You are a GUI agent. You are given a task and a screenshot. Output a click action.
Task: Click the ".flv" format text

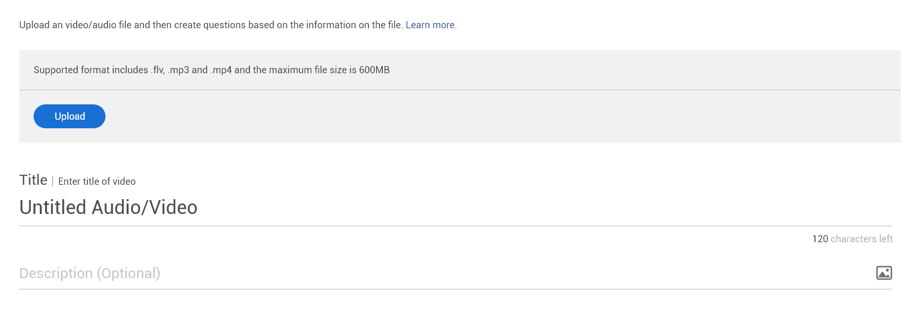(158, 70)
